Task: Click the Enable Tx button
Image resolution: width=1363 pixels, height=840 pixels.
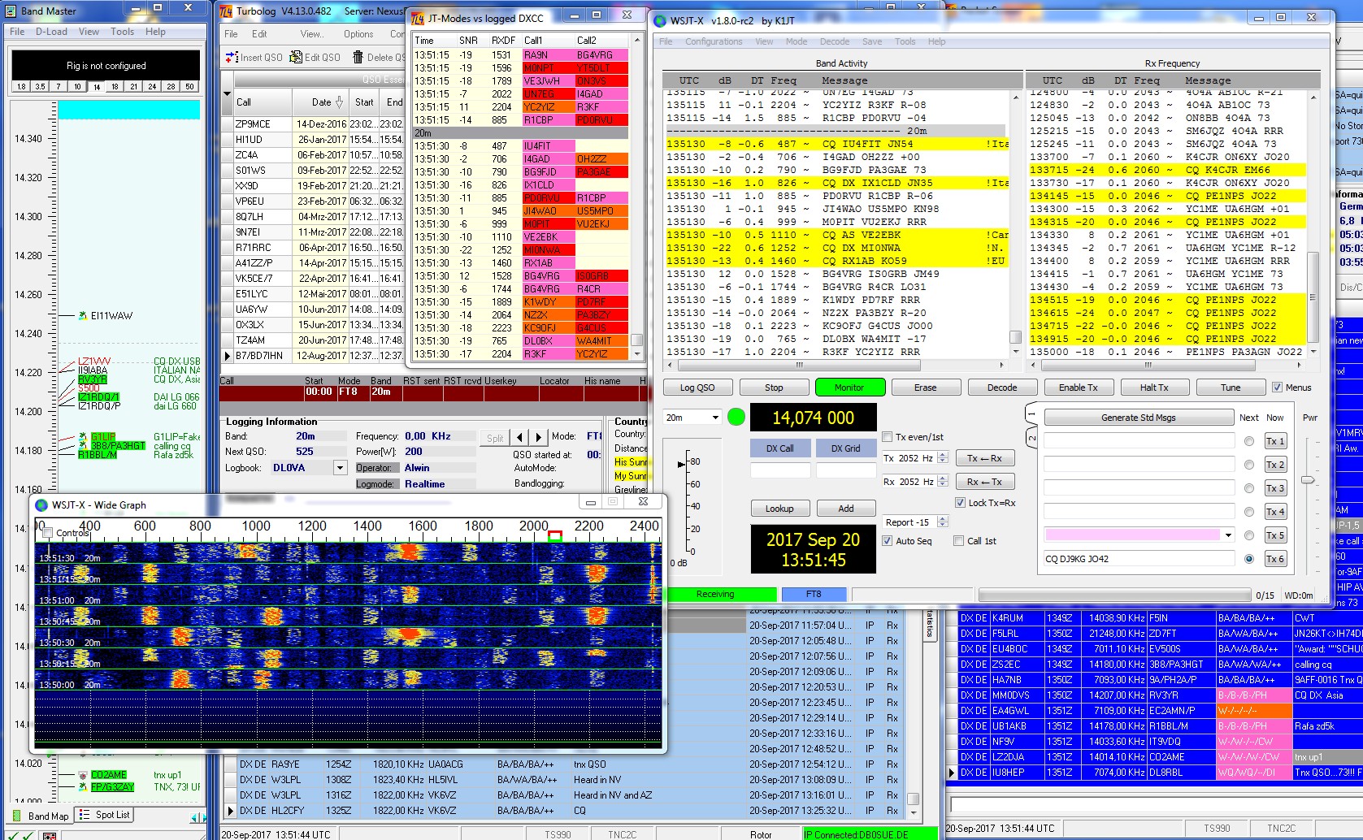Action: (1078, 388)
